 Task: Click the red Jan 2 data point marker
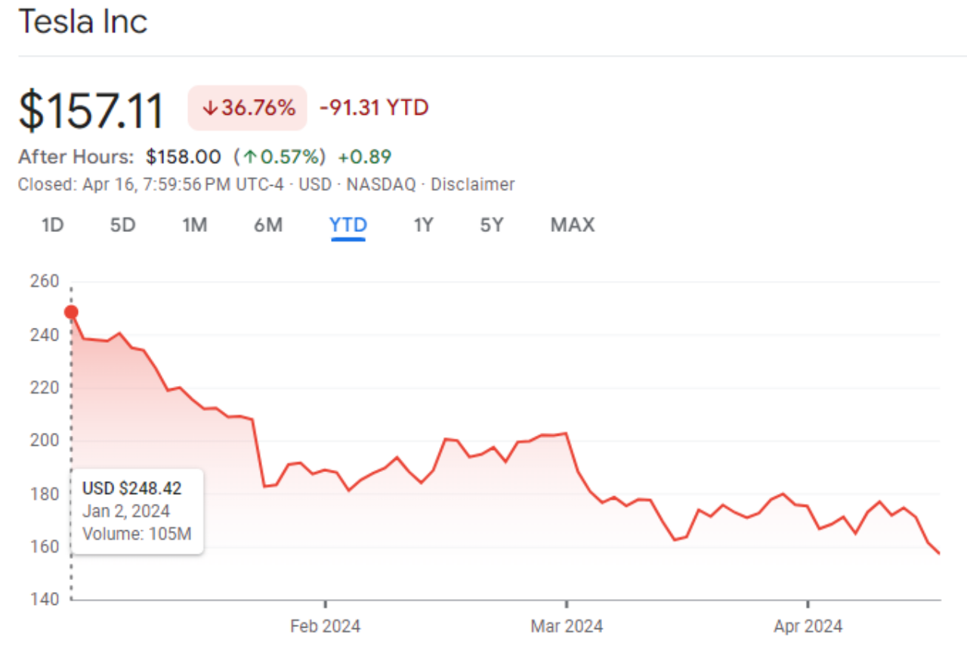point(71,313)
